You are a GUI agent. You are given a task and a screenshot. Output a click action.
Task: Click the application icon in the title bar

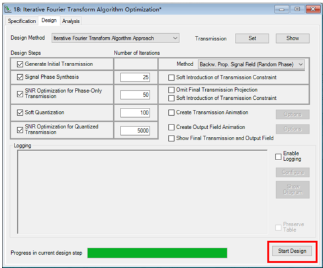(x=8, y=9)
